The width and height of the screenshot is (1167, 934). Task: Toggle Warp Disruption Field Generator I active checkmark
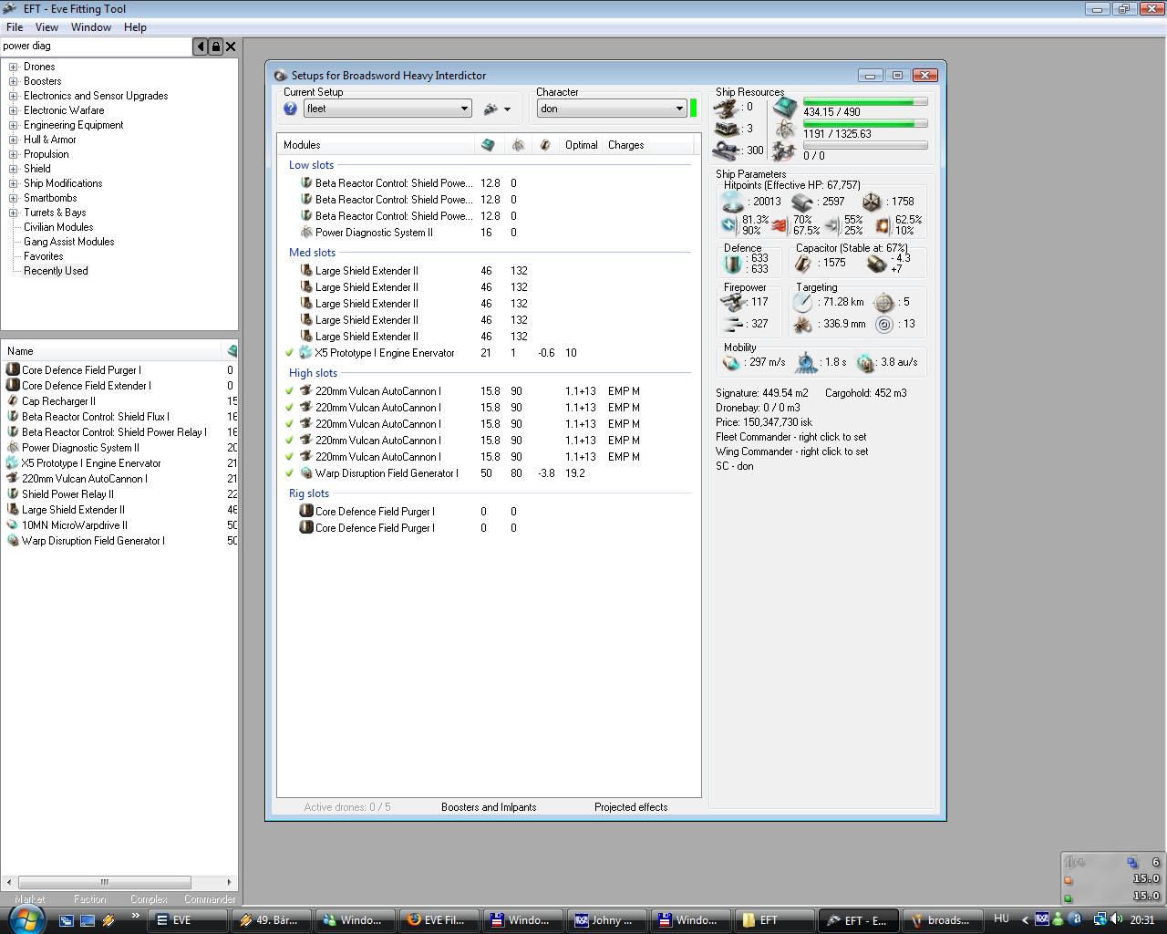(x=289, y=473)
